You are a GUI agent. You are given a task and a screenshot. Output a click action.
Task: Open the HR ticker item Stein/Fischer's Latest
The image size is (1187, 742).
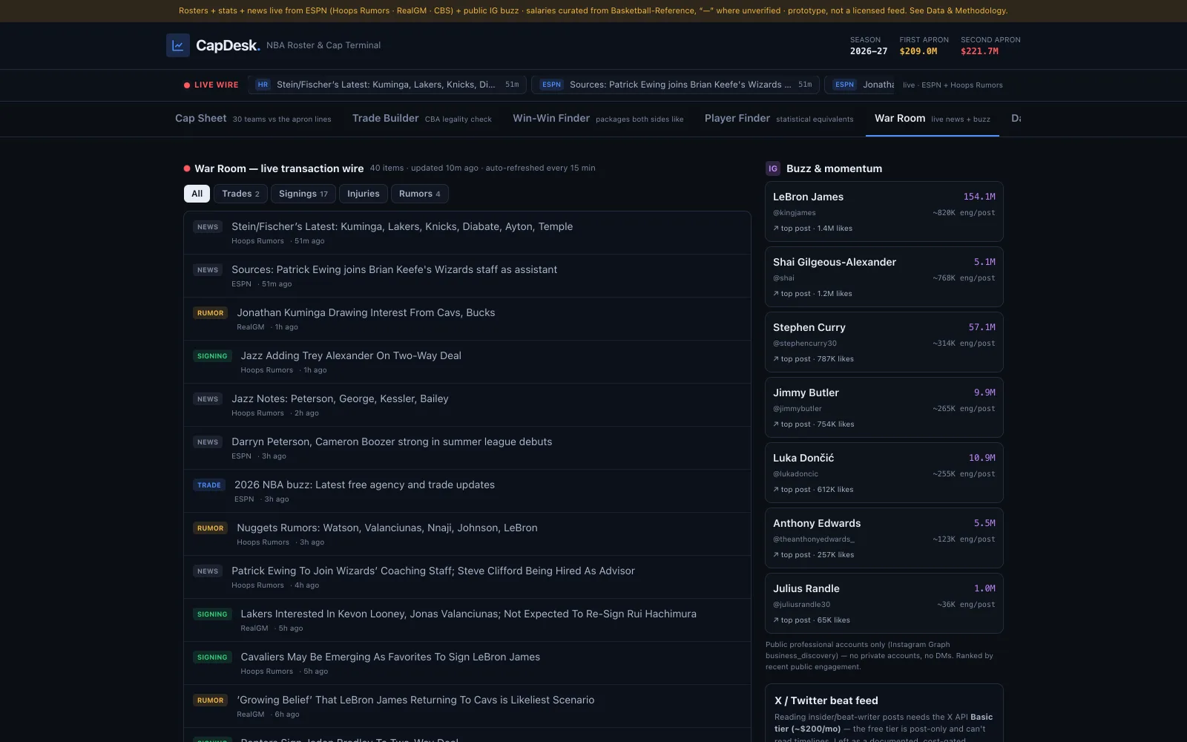pyautogui.click(x=387, y=85)
